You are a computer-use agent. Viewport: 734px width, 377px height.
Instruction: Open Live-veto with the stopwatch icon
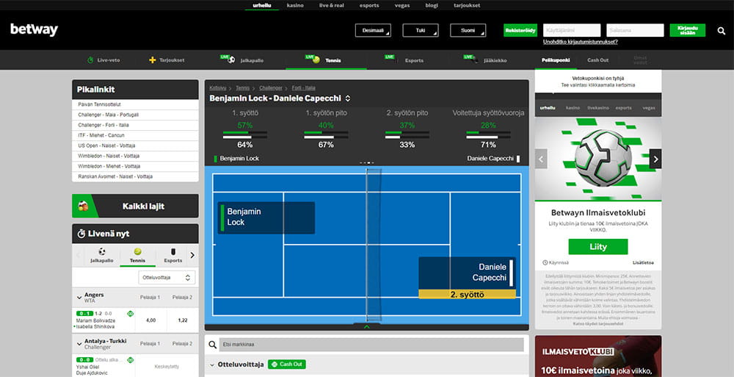pyautogui.click(x=90, y=60)
